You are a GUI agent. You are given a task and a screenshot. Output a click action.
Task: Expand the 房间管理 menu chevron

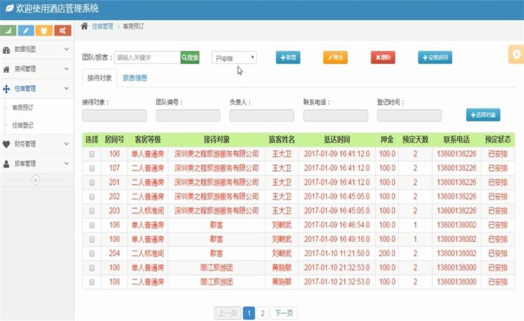click(66, 69)
